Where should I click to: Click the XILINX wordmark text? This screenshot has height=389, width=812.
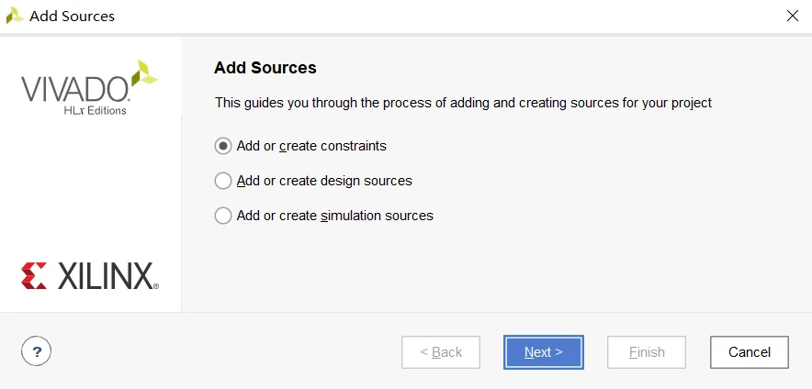click(107, 276)
